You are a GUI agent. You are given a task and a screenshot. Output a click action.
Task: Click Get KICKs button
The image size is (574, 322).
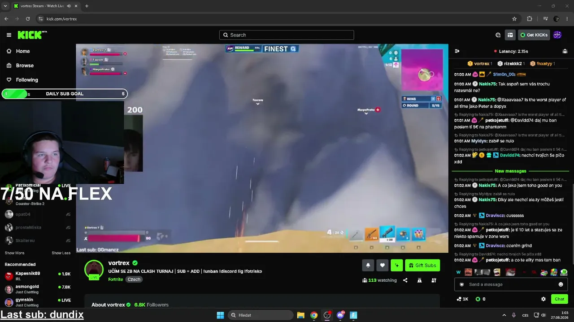coord(534,35)
